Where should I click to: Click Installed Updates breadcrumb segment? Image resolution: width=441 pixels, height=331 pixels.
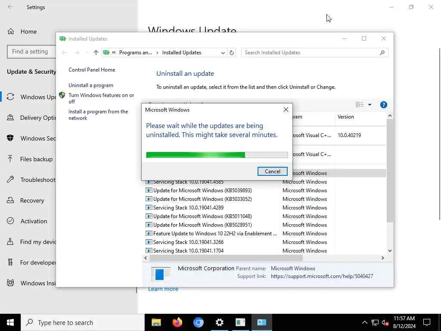[182, 53]
